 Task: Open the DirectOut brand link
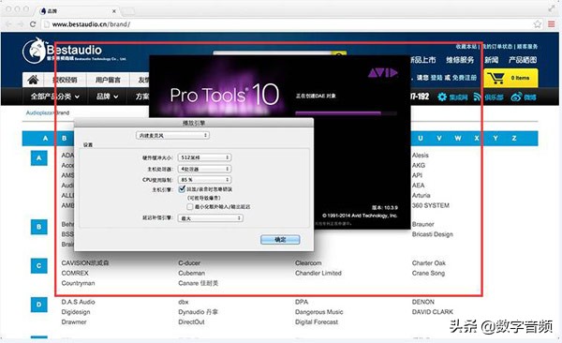[191, 321]
